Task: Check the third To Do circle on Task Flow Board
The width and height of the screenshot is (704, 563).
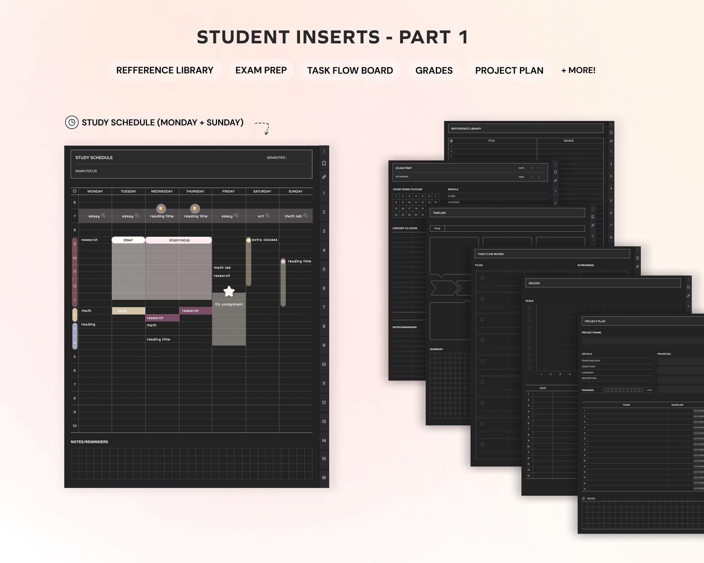Action: click(482, 320)
